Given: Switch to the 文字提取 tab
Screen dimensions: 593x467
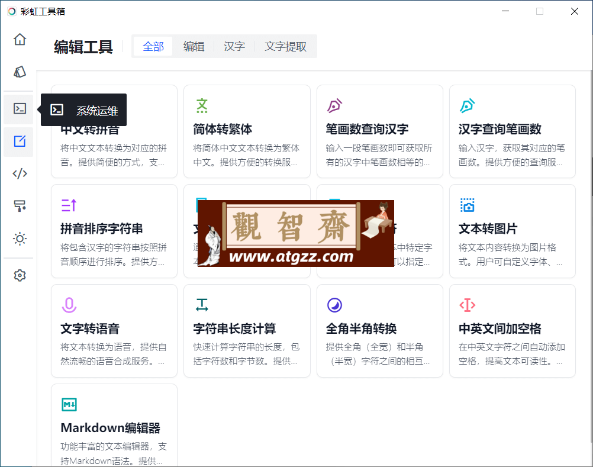Looking at the screenshot, I should coord(285,47).
